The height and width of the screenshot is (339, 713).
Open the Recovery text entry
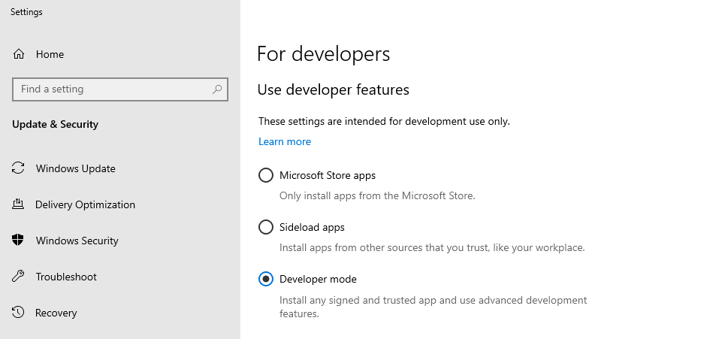[56, 313]
